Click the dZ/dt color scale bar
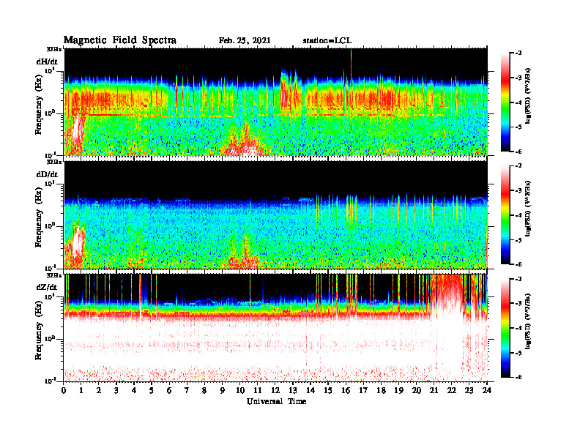The height and width of the screenshot is (448, 580). pyautogui.click(x=505, y=328)
